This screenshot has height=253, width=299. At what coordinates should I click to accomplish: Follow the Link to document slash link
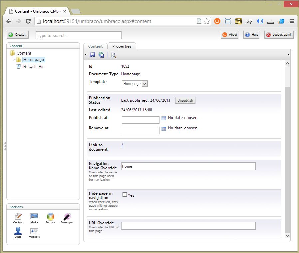point(122,145)
